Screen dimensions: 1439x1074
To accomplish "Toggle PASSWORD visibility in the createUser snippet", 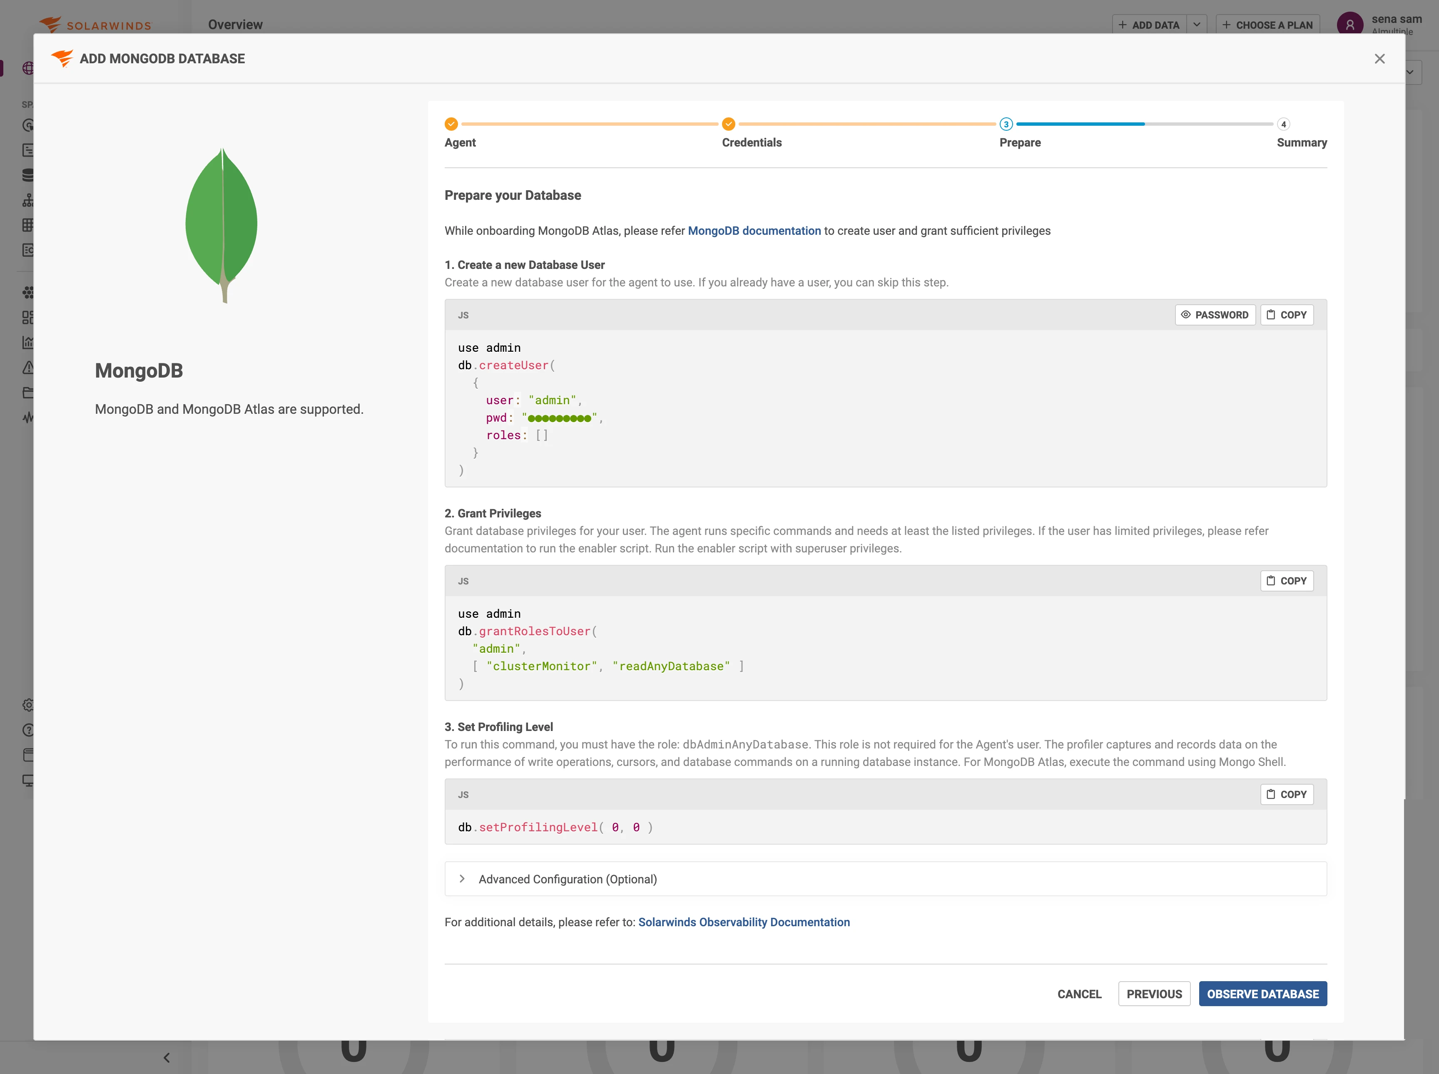I will pyautogui.click(x=1215, y=315).
